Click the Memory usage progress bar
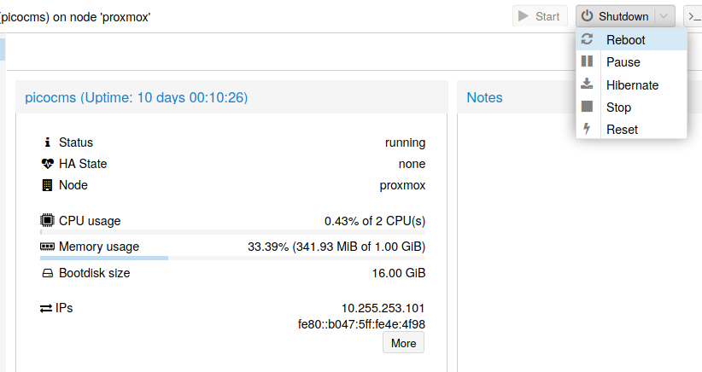Image resolution: width=702 pixels, height=372 pixels. coord(232,258)
